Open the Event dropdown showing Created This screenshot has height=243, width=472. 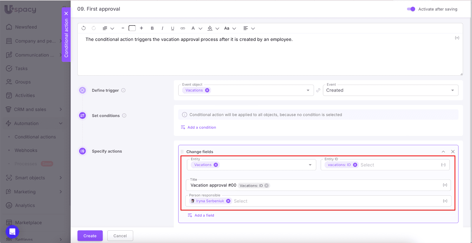452,90
